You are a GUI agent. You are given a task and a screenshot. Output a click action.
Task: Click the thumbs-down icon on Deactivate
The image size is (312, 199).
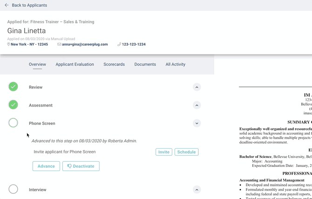point(69,166)
